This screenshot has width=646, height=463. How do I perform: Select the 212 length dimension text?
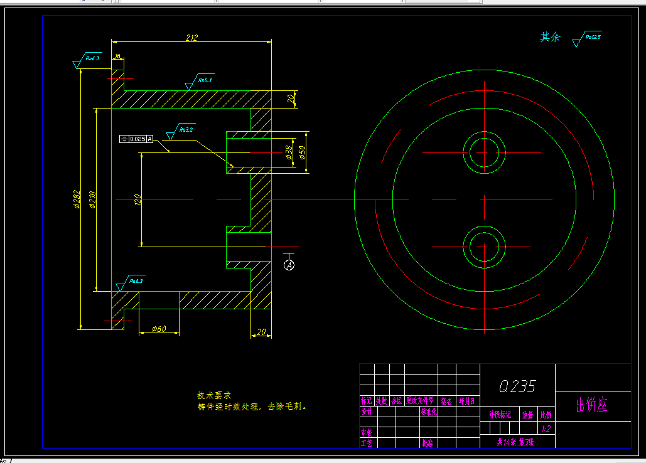click(x=191, y=38)
